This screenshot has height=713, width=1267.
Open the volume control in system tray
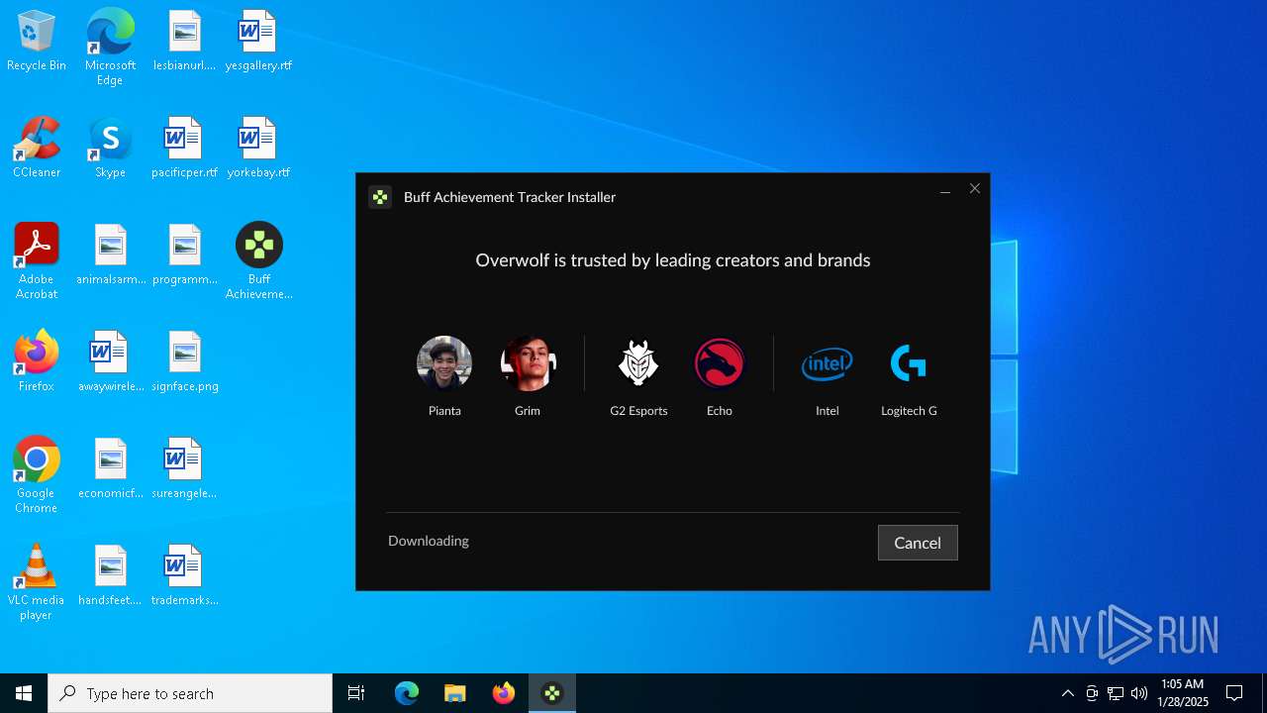(1139, 693)
